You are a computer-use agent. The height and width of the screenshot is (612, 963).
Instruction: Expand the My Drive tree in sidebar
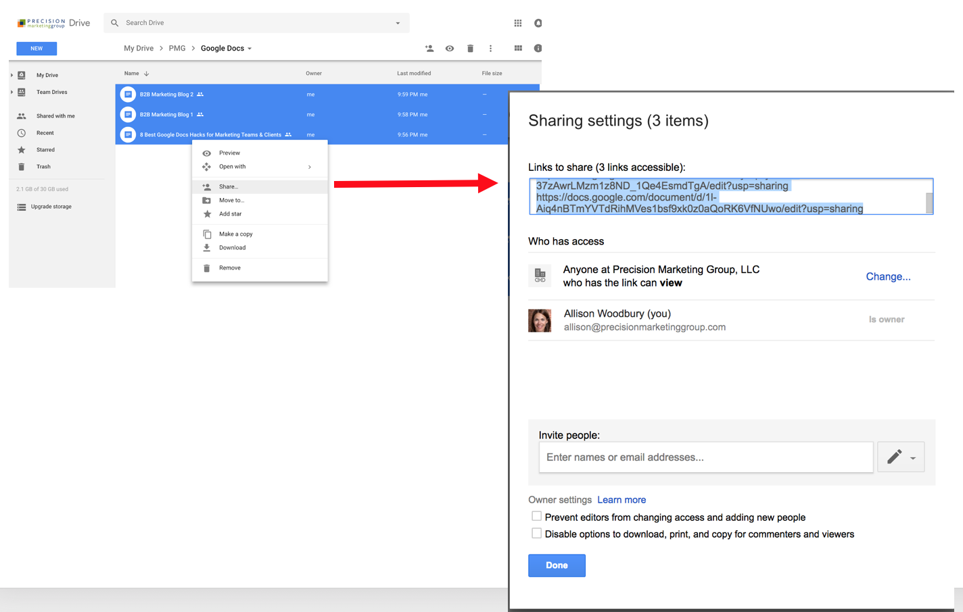pos(12,75)
